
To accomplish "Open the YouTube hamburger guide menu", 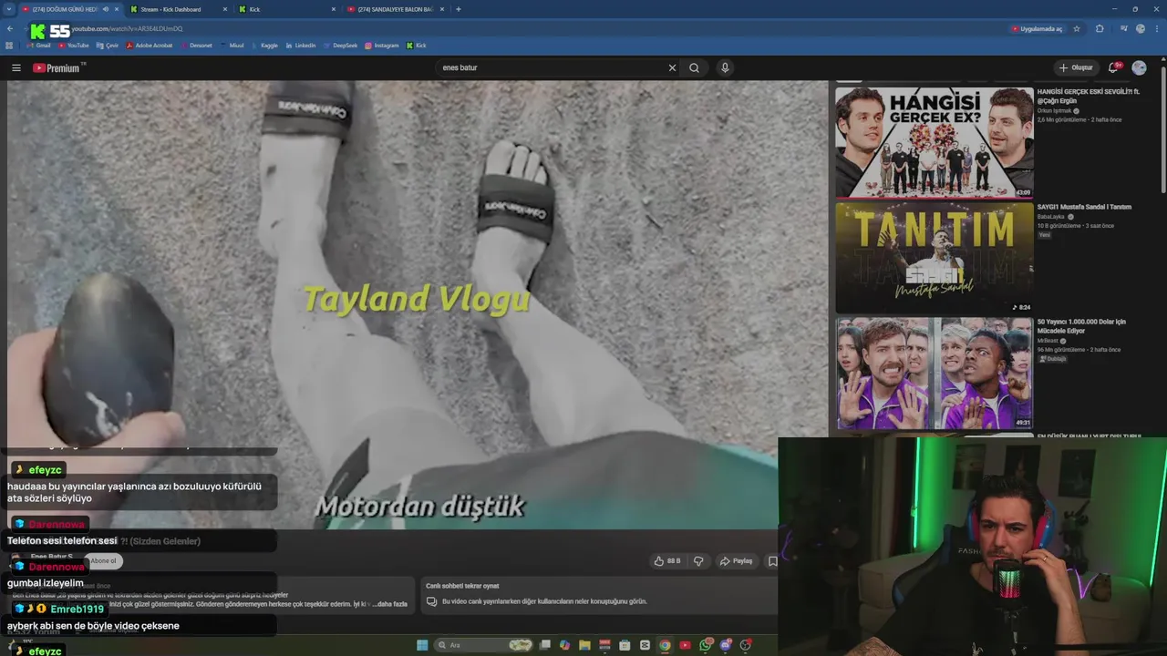I will click(x=15, y=67).
